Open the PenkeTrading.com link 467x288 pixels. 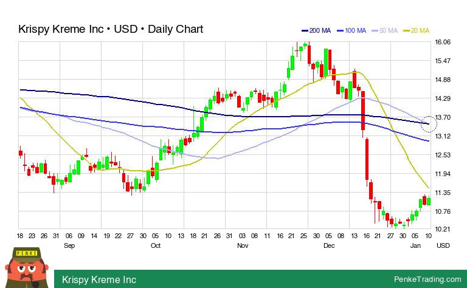[x=427, y=279]
